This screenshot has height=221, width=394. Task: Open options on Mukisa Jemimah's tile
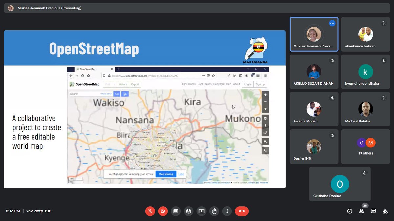332,23
